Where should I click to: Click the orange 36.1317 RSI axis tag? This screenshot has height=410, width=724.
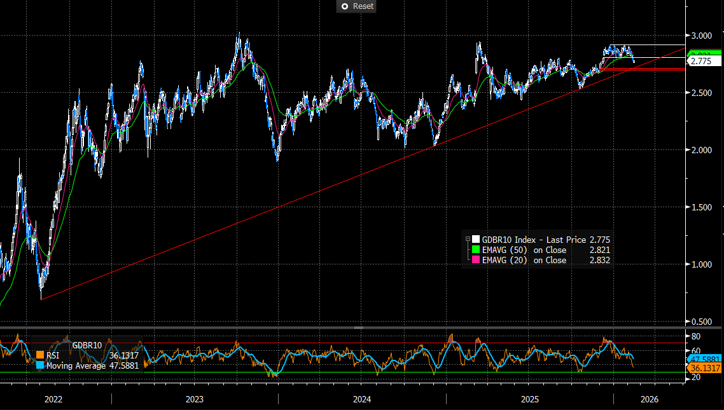(704, 368)
